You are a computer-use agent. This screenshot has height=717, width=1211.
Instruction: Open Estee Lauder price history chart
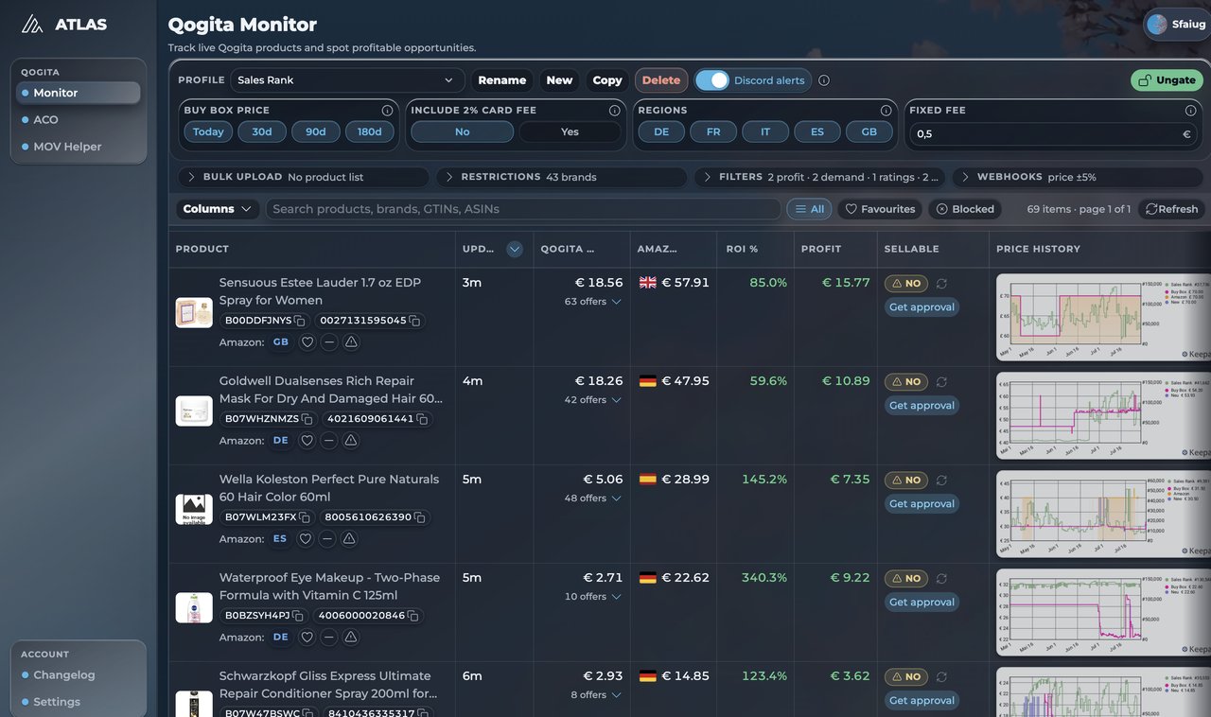click(1103, 317)
